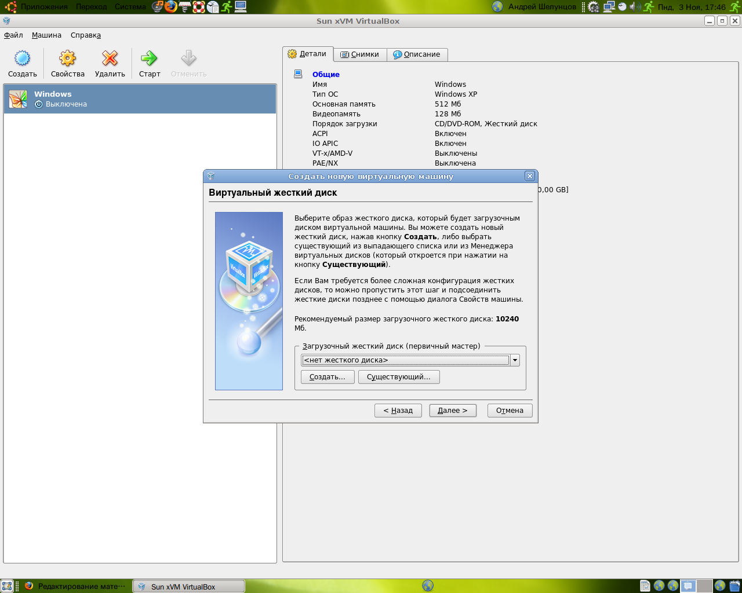Click the show desktop icon in bottom panel
The height and width of the screenshot is (593, 742).
7,586
